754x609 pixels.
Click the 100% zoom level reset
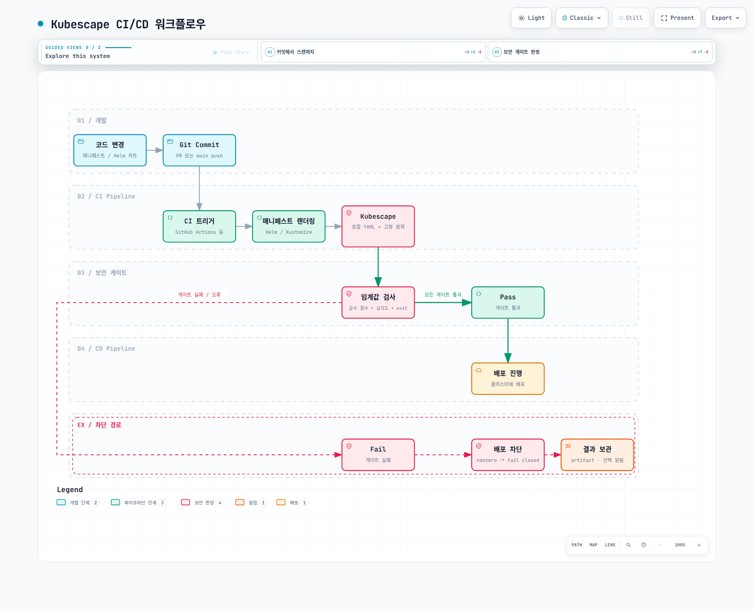680,545
